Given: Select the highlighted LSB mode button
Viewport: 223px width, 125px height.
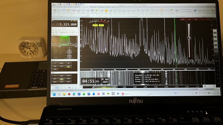Looking at the screenshot, I should coord(69,66).
